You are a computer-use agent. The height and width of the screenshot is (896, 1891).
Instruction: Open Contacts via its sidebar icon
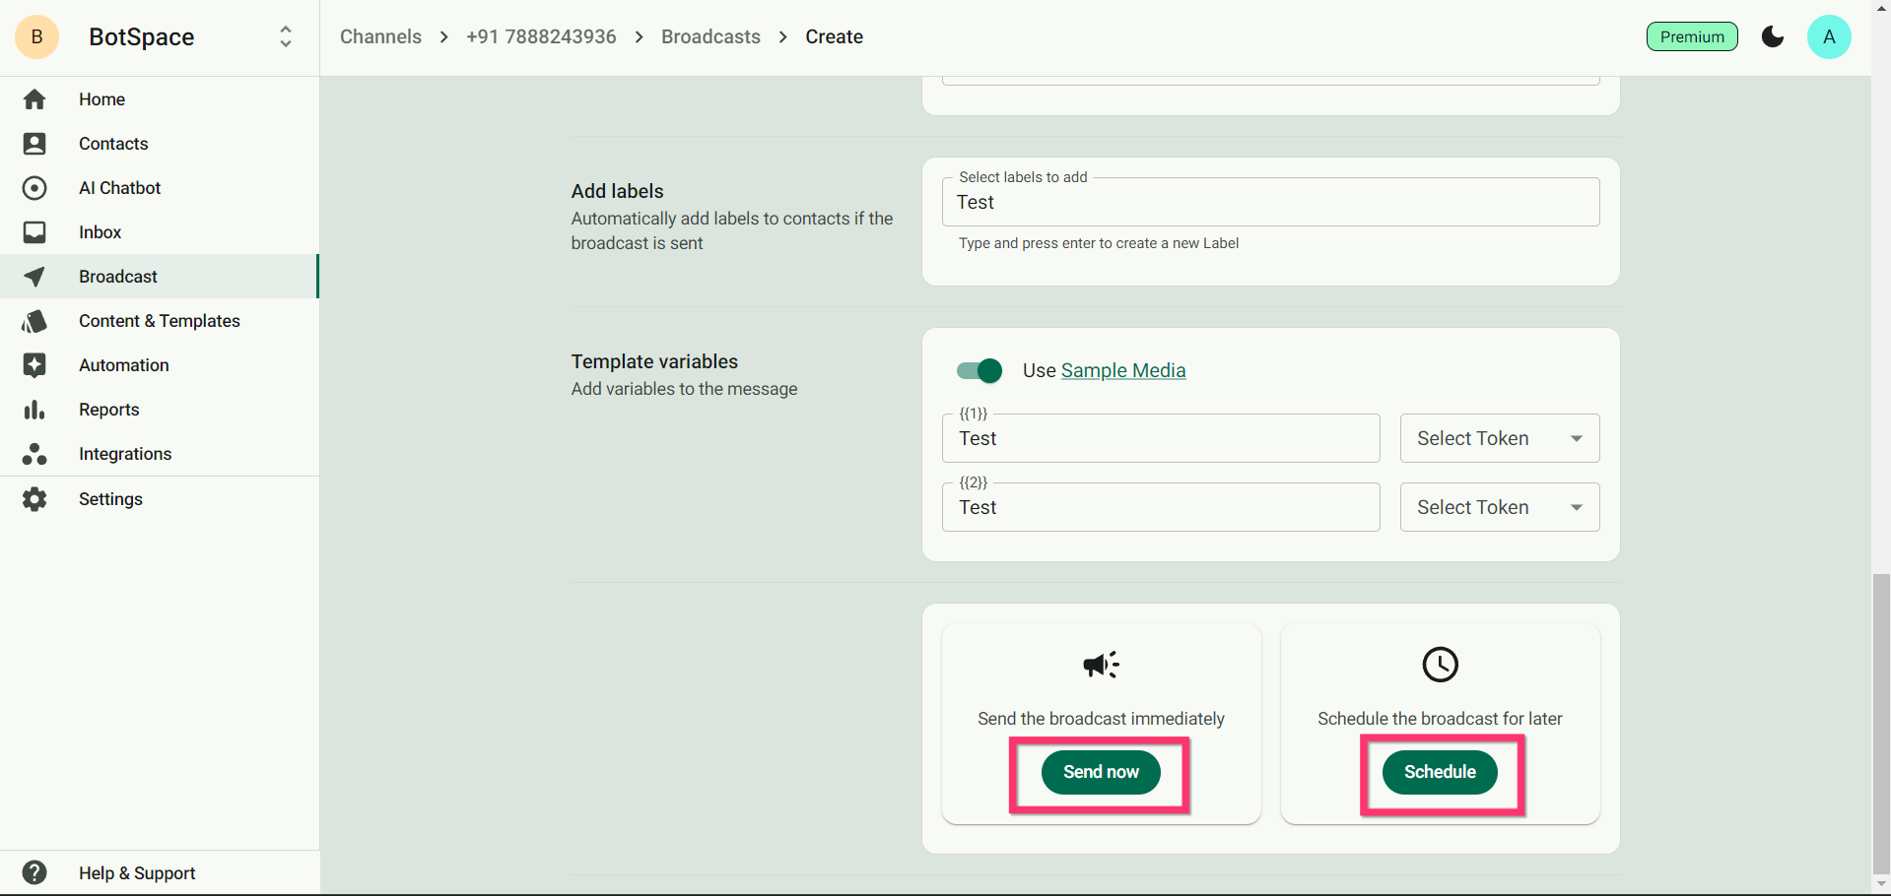tap(34, 144)
